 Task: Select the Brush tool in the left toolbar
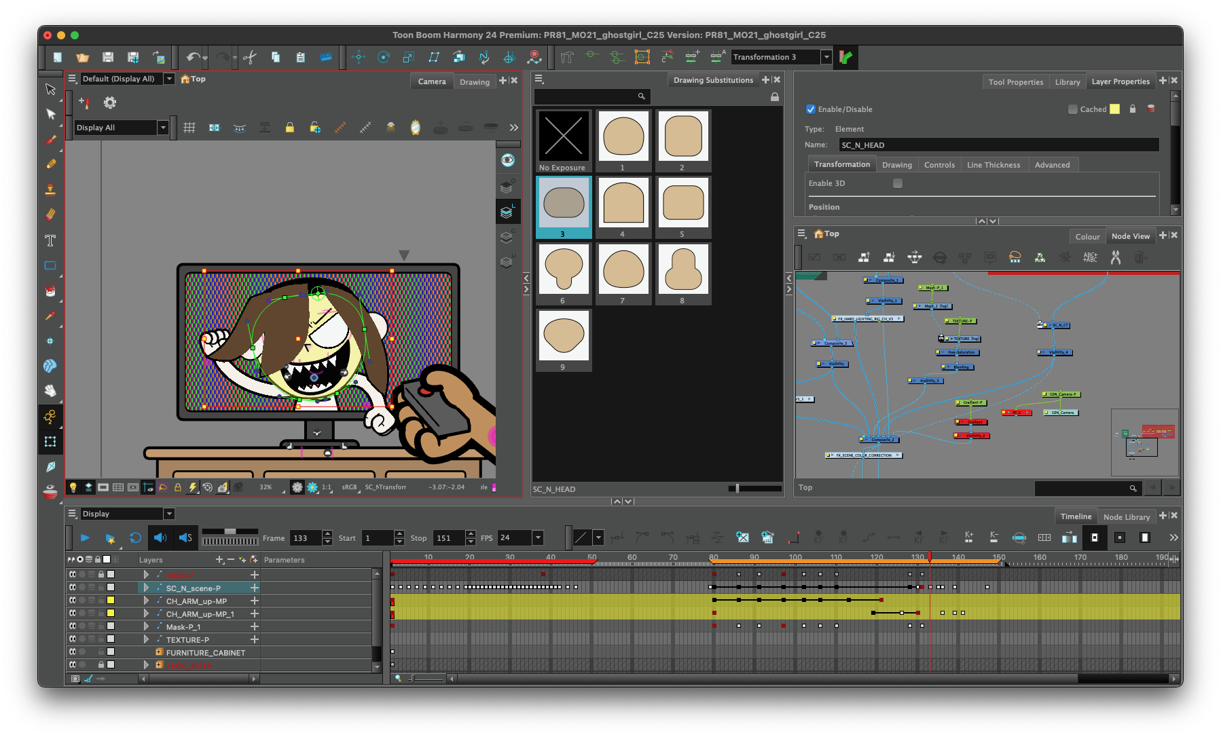pos(50,140)
